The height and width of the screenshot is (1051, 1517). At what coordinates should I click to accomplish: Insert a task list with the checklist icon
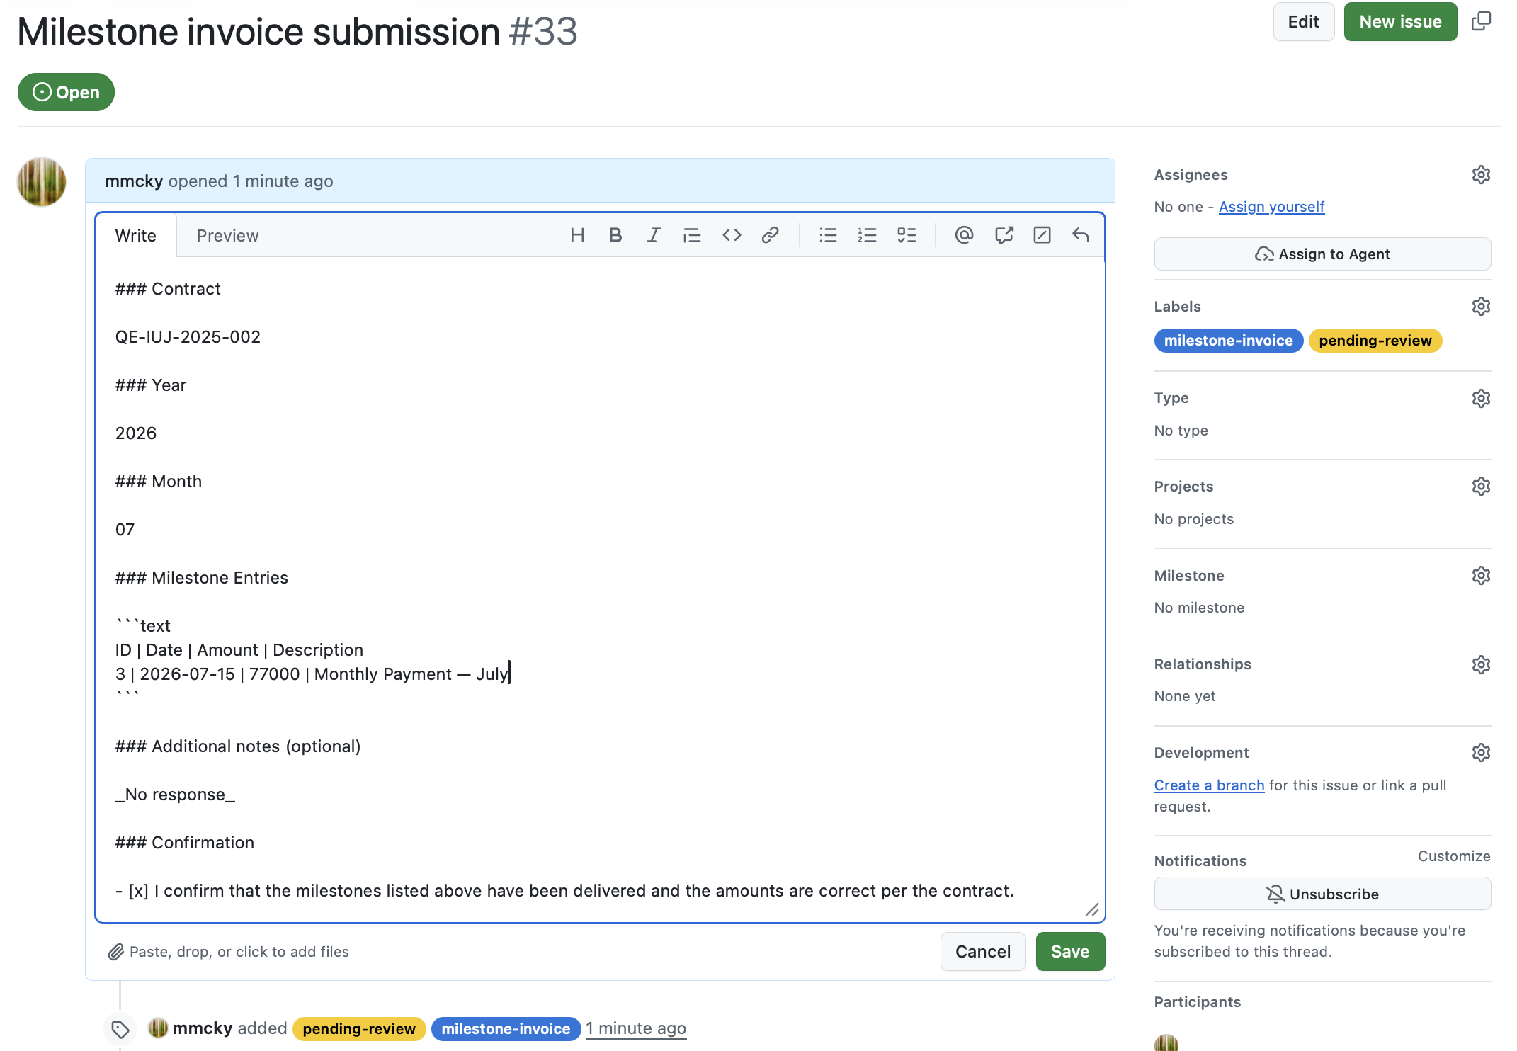[907, 235]
